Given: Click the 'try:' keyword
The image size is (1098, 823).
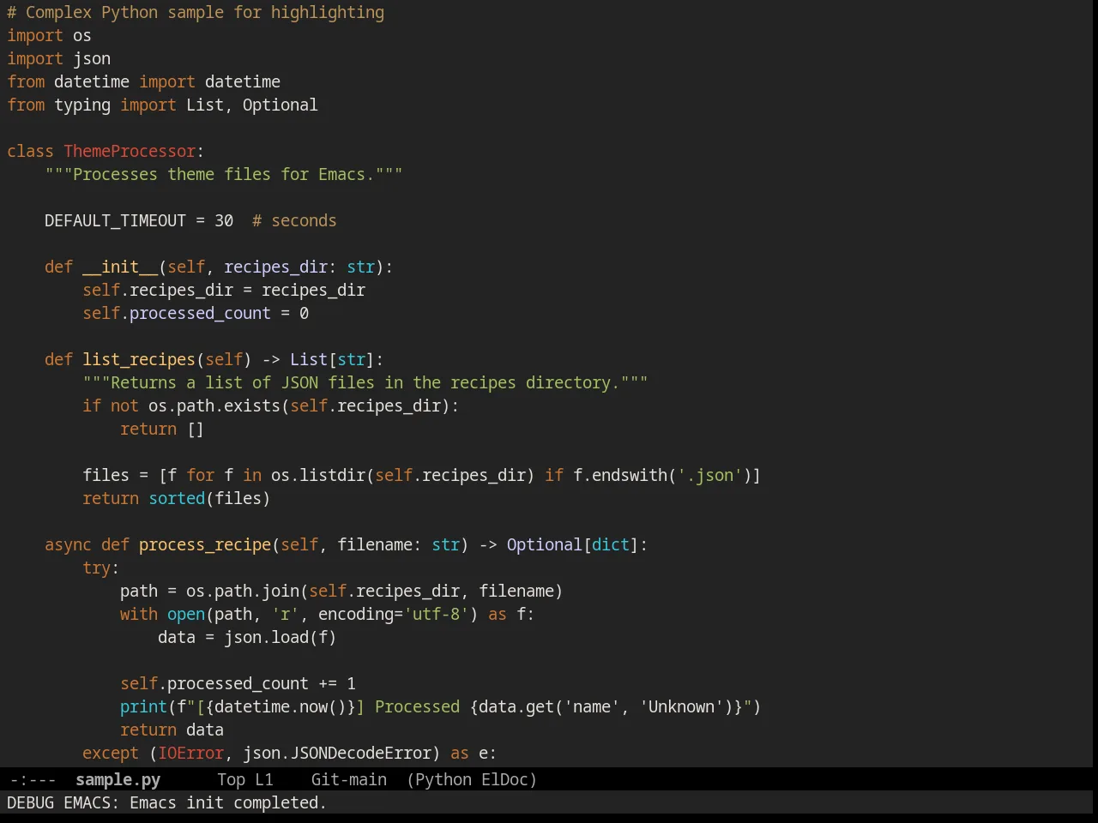Looking at the screenshot, I should [100, 568].
